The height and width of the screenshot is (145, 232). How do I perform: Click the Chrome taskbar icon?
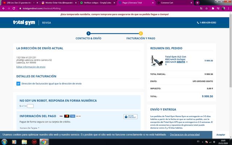[44, 142]
